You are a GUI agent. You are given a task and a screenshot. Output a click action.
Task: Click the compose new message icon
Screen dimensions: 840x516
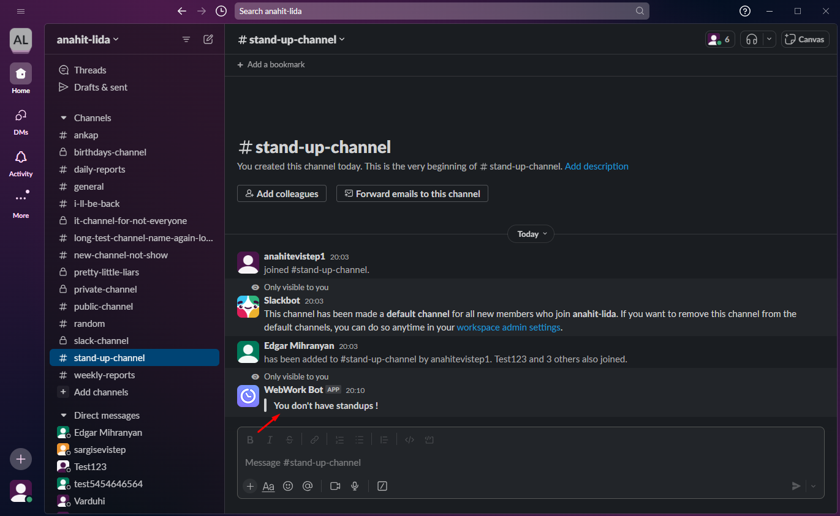(208, 39)
